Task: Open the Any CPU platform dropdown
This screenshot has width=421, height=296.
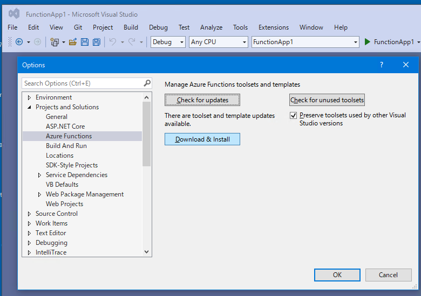Action: (218, 42)
